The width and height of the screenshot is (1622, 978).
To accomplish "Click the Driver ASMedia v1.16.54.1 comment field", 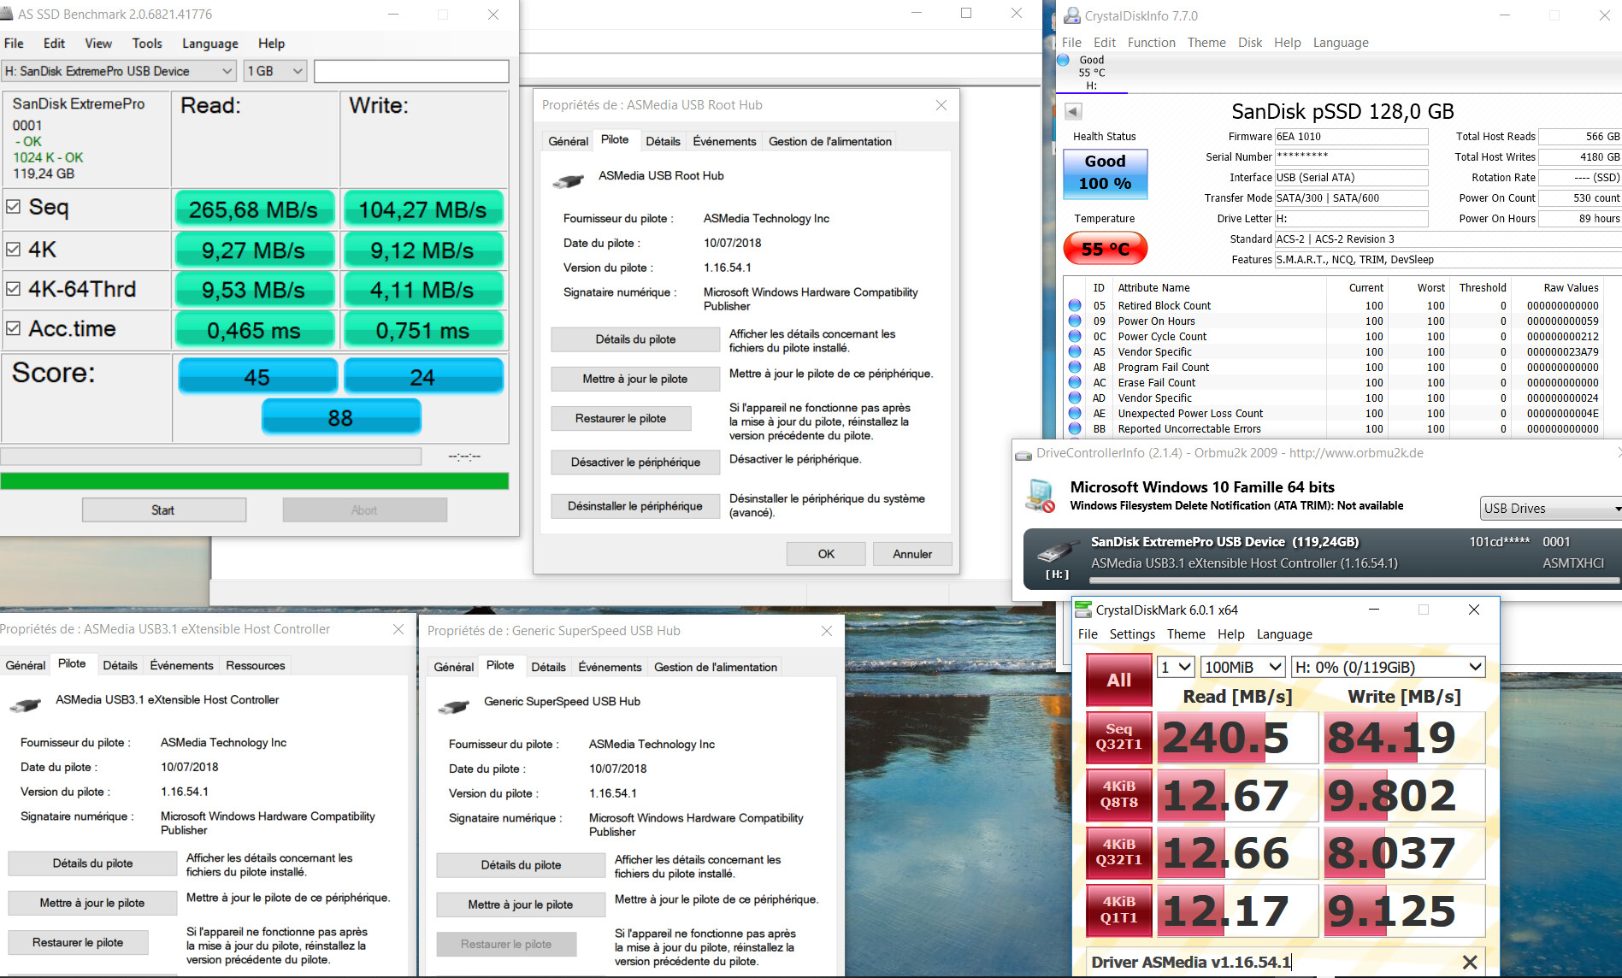I will click(x=1271, y=962).
